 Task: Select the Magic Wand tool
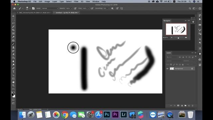[13, 27]
